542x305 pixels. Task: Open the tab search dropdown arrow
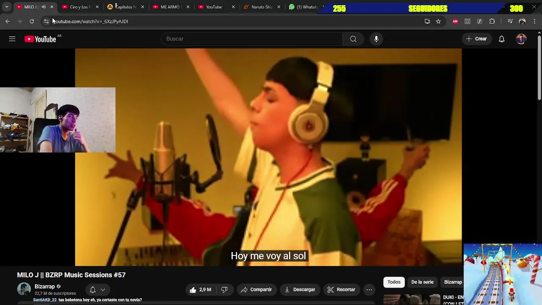6,7
